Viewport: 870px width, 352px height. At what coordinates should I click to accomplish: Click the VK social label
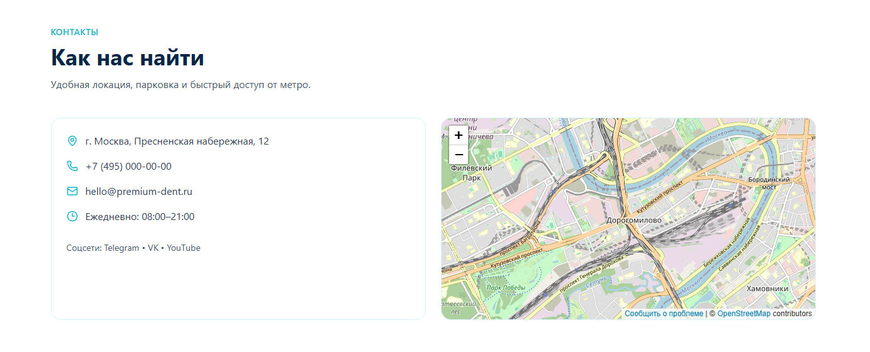[153, 248]
